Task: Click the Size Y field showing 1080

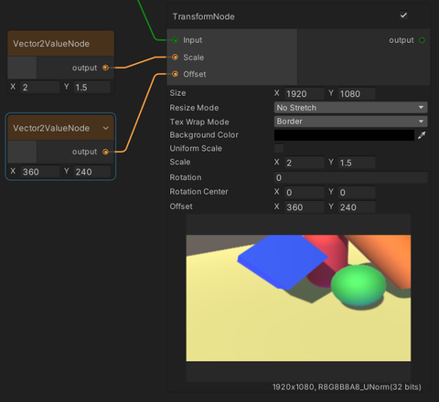Action: tap(357, 94)
